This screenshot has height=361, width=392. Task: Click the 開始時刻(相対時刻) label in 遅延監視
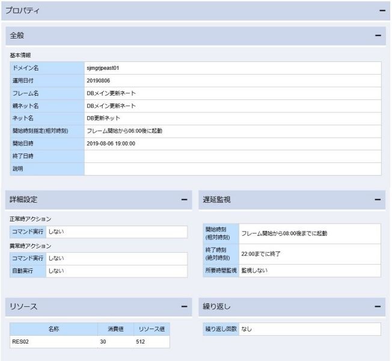(x=218, y=233)
